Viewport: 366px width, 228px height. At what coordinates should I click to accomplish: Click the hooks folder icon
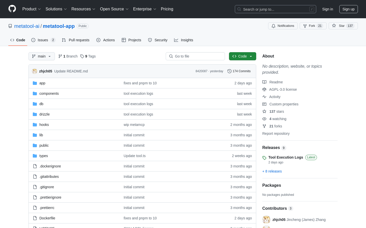click(35, 125)
